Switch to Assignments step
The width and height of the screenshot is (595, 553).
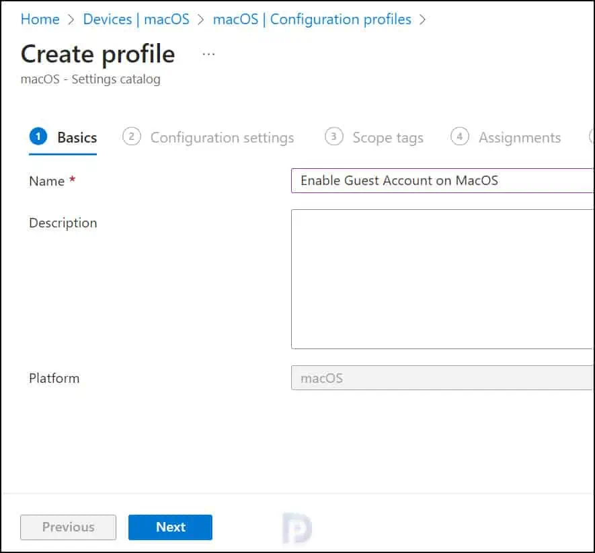(x=506, y=137)
